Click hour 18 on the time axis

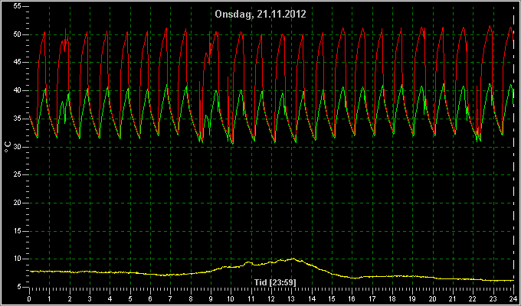(392, 298)
